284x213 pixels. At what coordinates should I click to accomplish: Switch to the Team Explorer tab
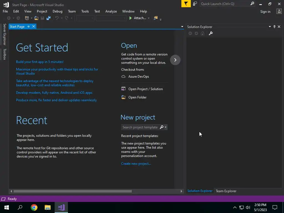tap(226, 191)
